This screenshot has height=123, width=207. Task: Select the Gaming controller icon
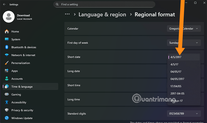(x=7, y=94)
